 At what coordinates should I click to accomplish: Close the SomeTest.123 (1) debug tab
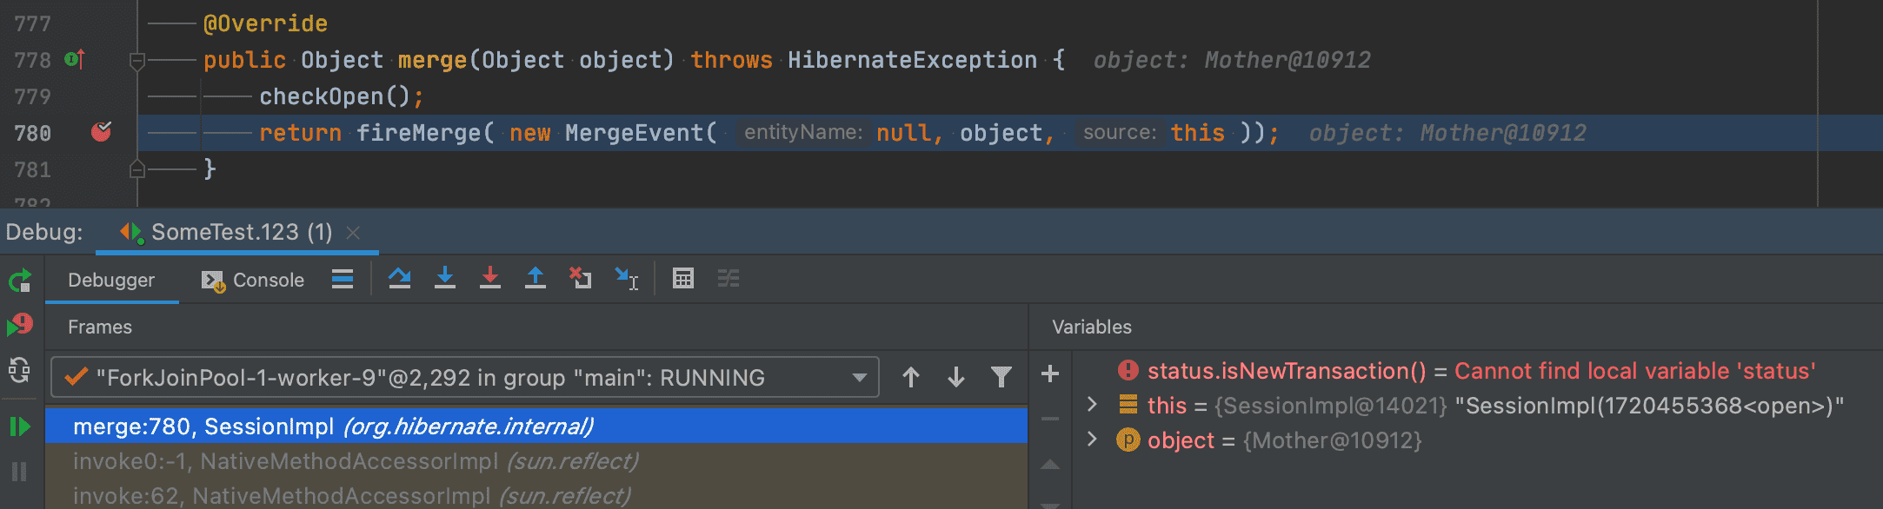pos(353,233)
